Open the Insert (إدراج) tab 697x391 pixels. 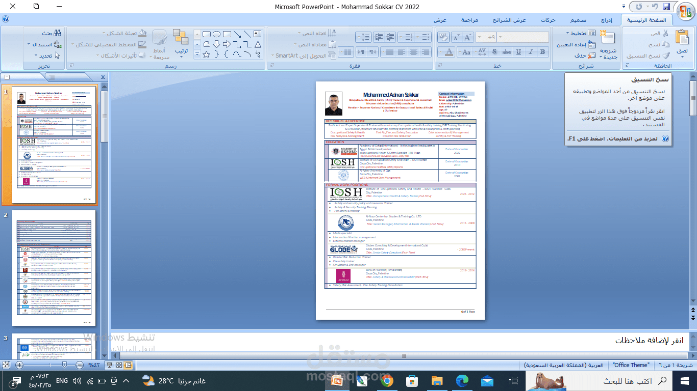point(606,20)
